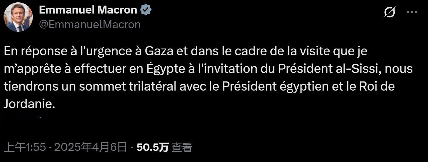Open the three-dot more options menu
The height and width of the screenshot is (162, 428).
click(x=412, y=12)
